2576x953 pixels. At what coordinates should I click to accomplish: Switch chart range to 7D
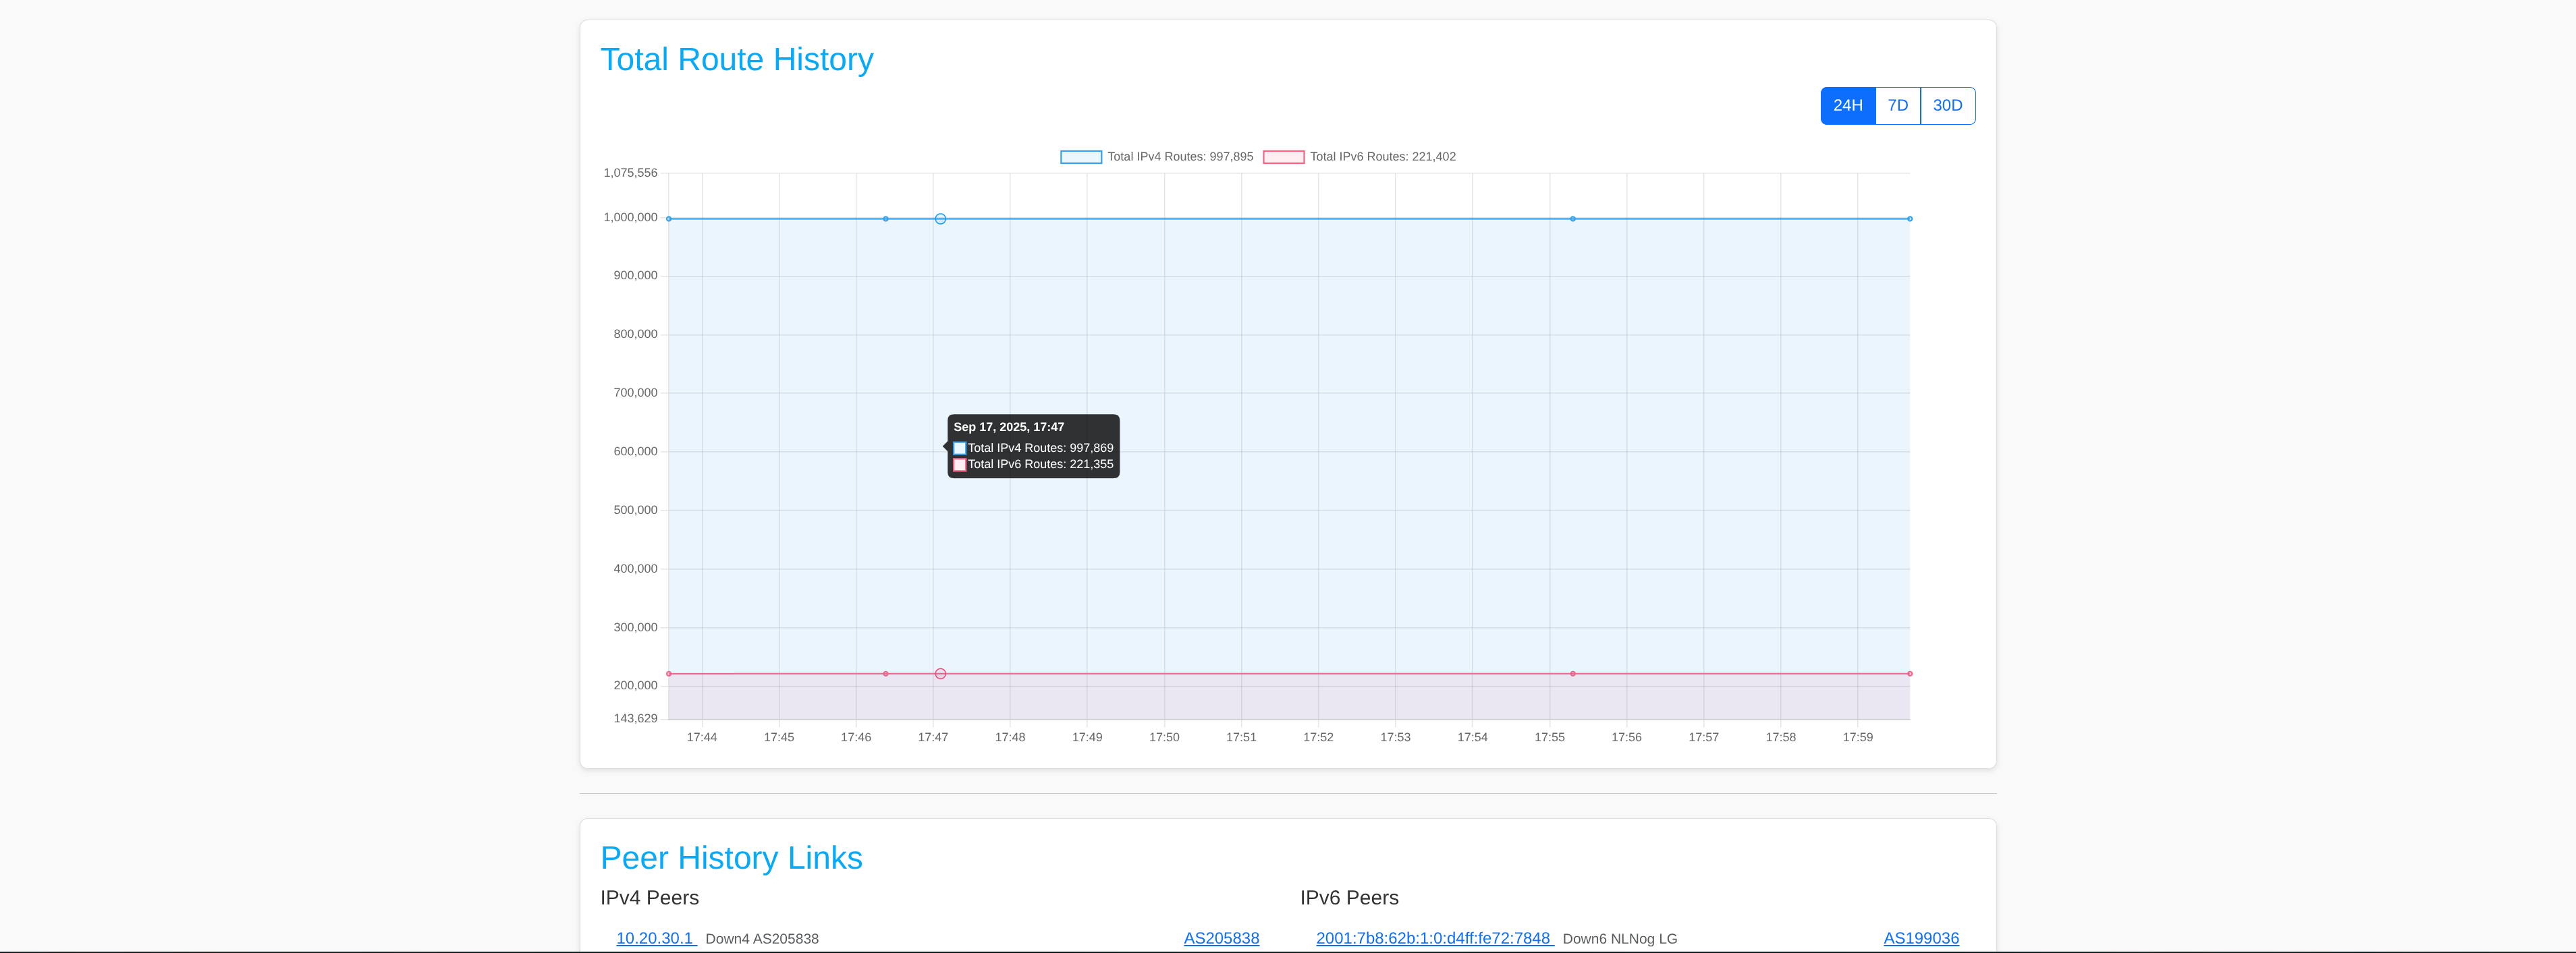(1897, 106)
